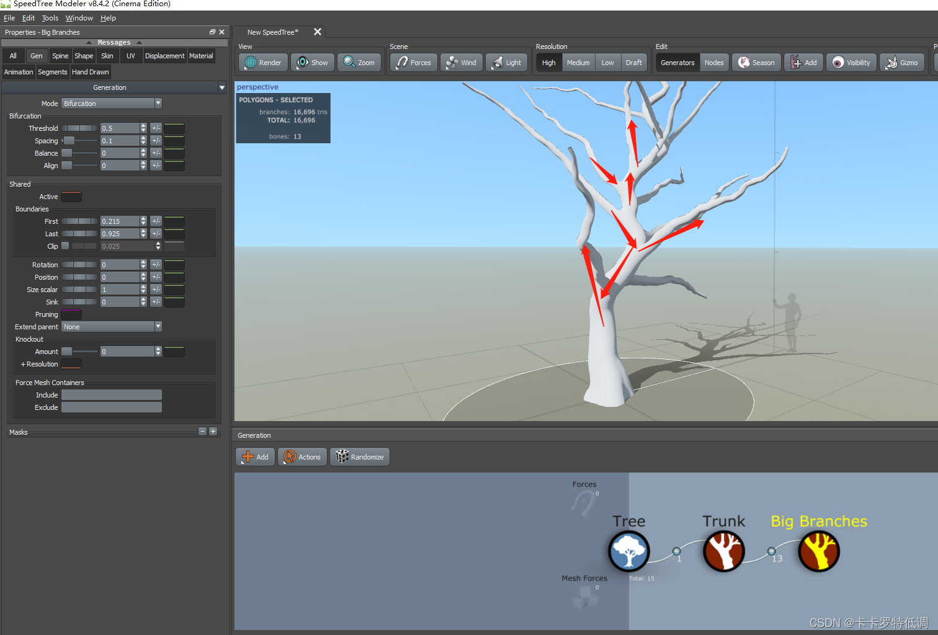Adjust the Balance slider
This screenshot has height=635, width=938.
[79, 153]
